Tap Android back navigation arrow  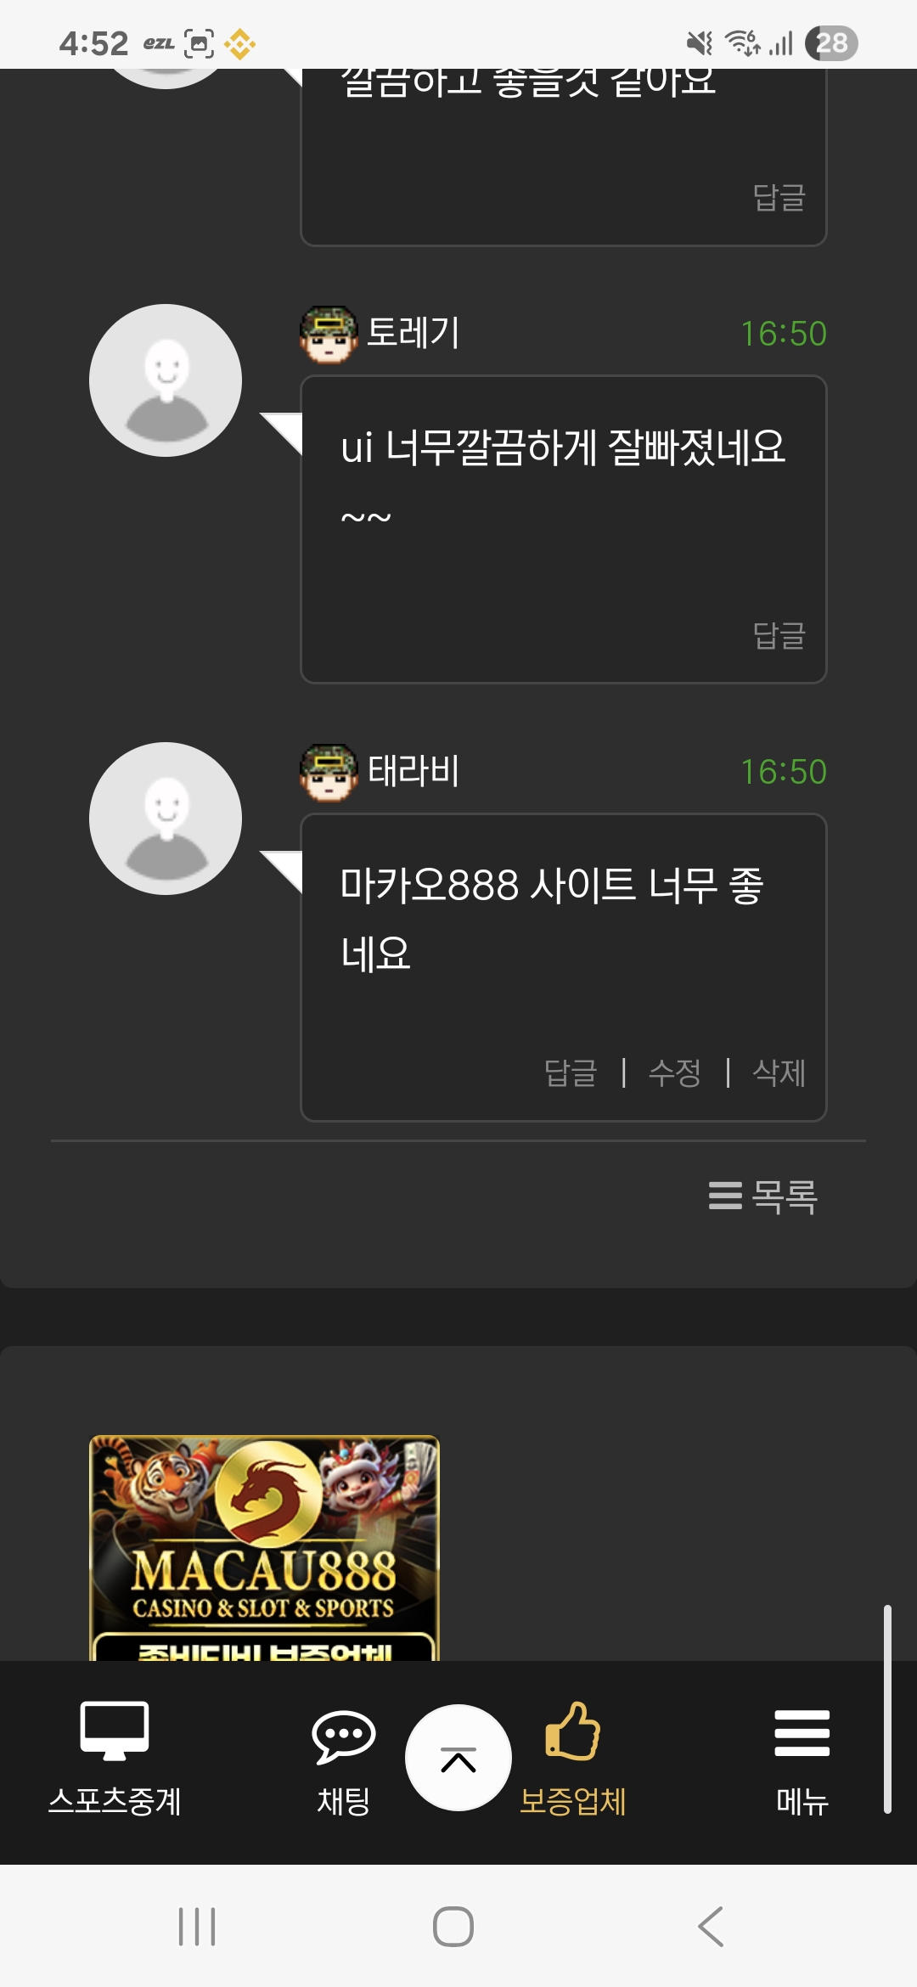coord(711,1926)
